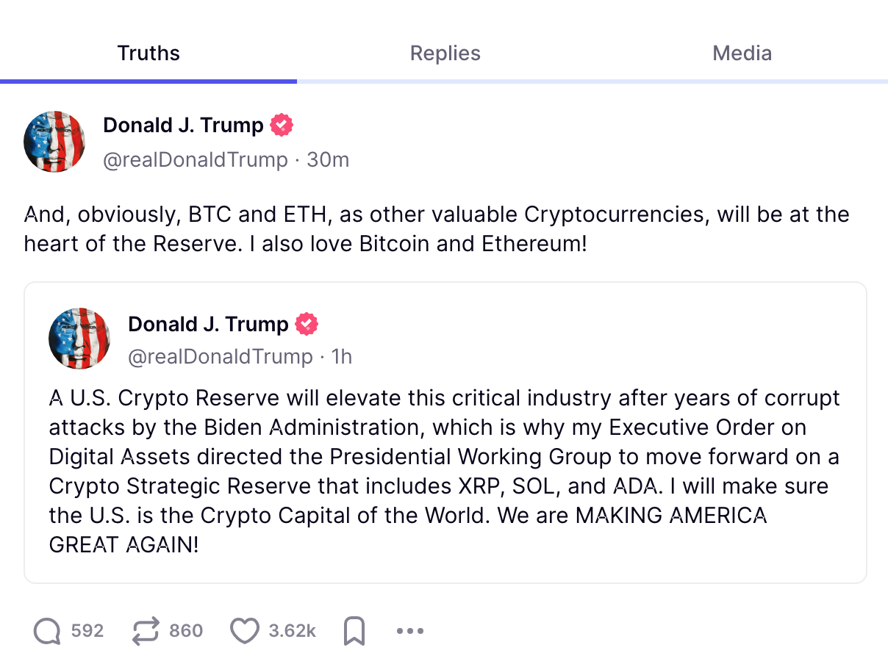Click the 3.62k like count
The image size is (888, 664).
coord(293,630)
